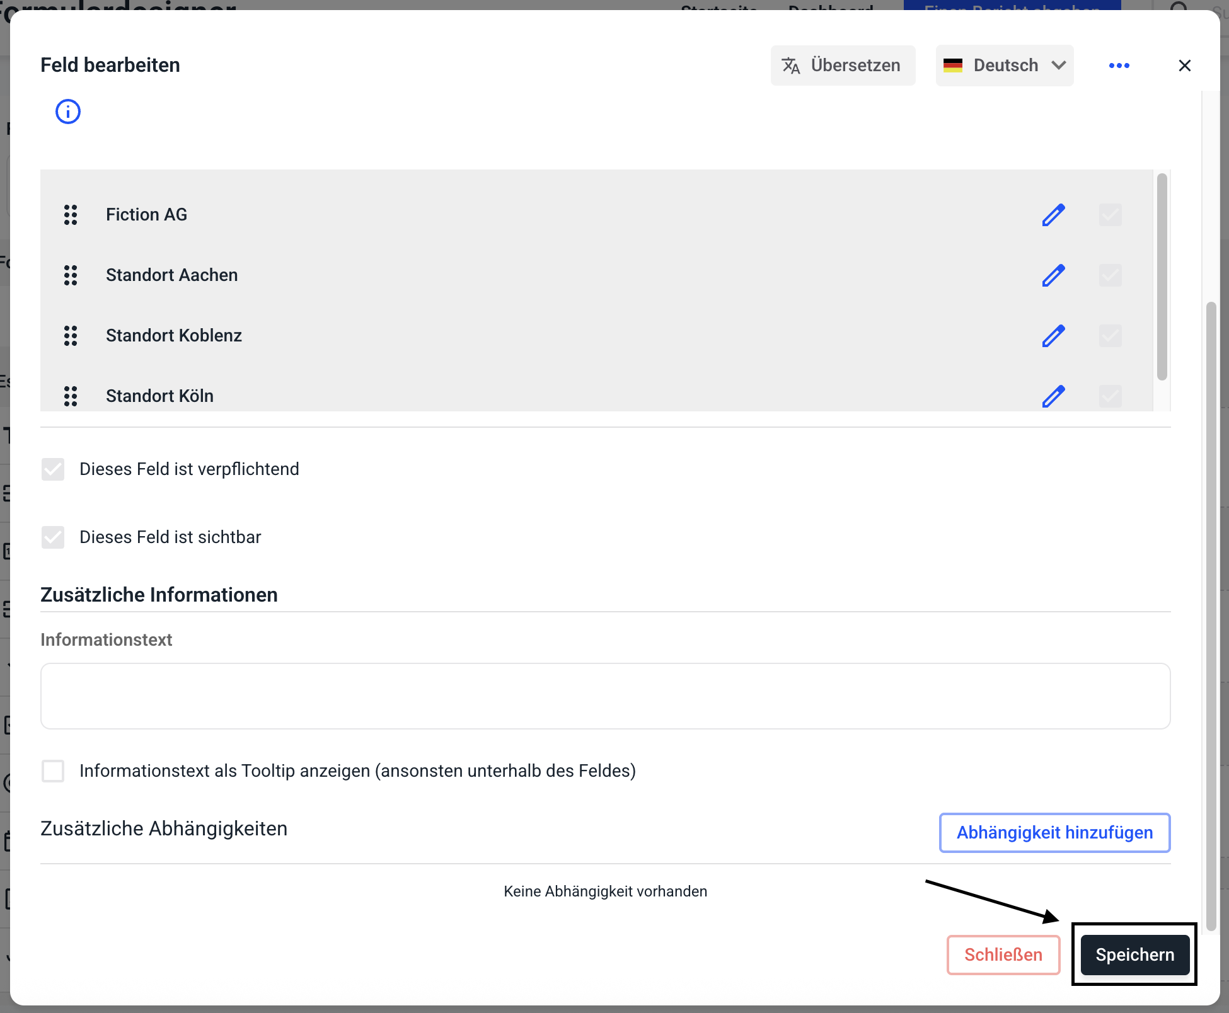This screenshot has height=1013, width=1229.
Task: Click the Schließen button
Action: tap(1003, 955)
